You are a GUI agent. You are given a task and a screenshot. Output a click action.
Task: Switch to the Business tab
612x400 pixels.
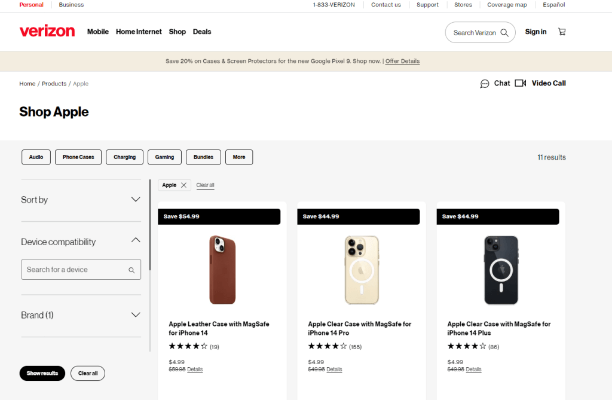point(71,5)
